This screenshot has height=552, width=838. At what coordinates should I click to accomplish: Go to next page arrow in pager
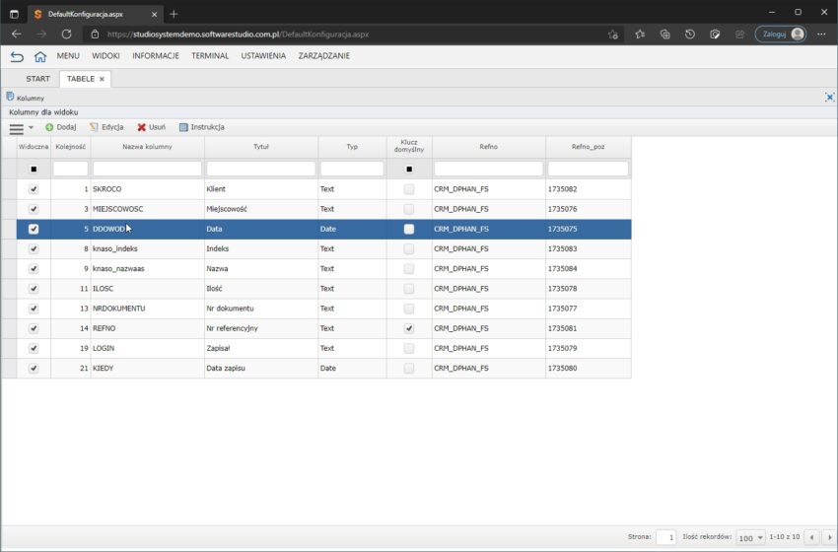pyautogui.click(x=829, y=537)
